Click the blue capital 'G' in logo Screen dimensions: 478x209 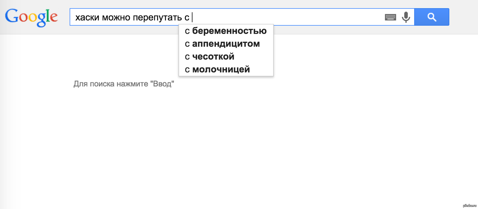12,16
